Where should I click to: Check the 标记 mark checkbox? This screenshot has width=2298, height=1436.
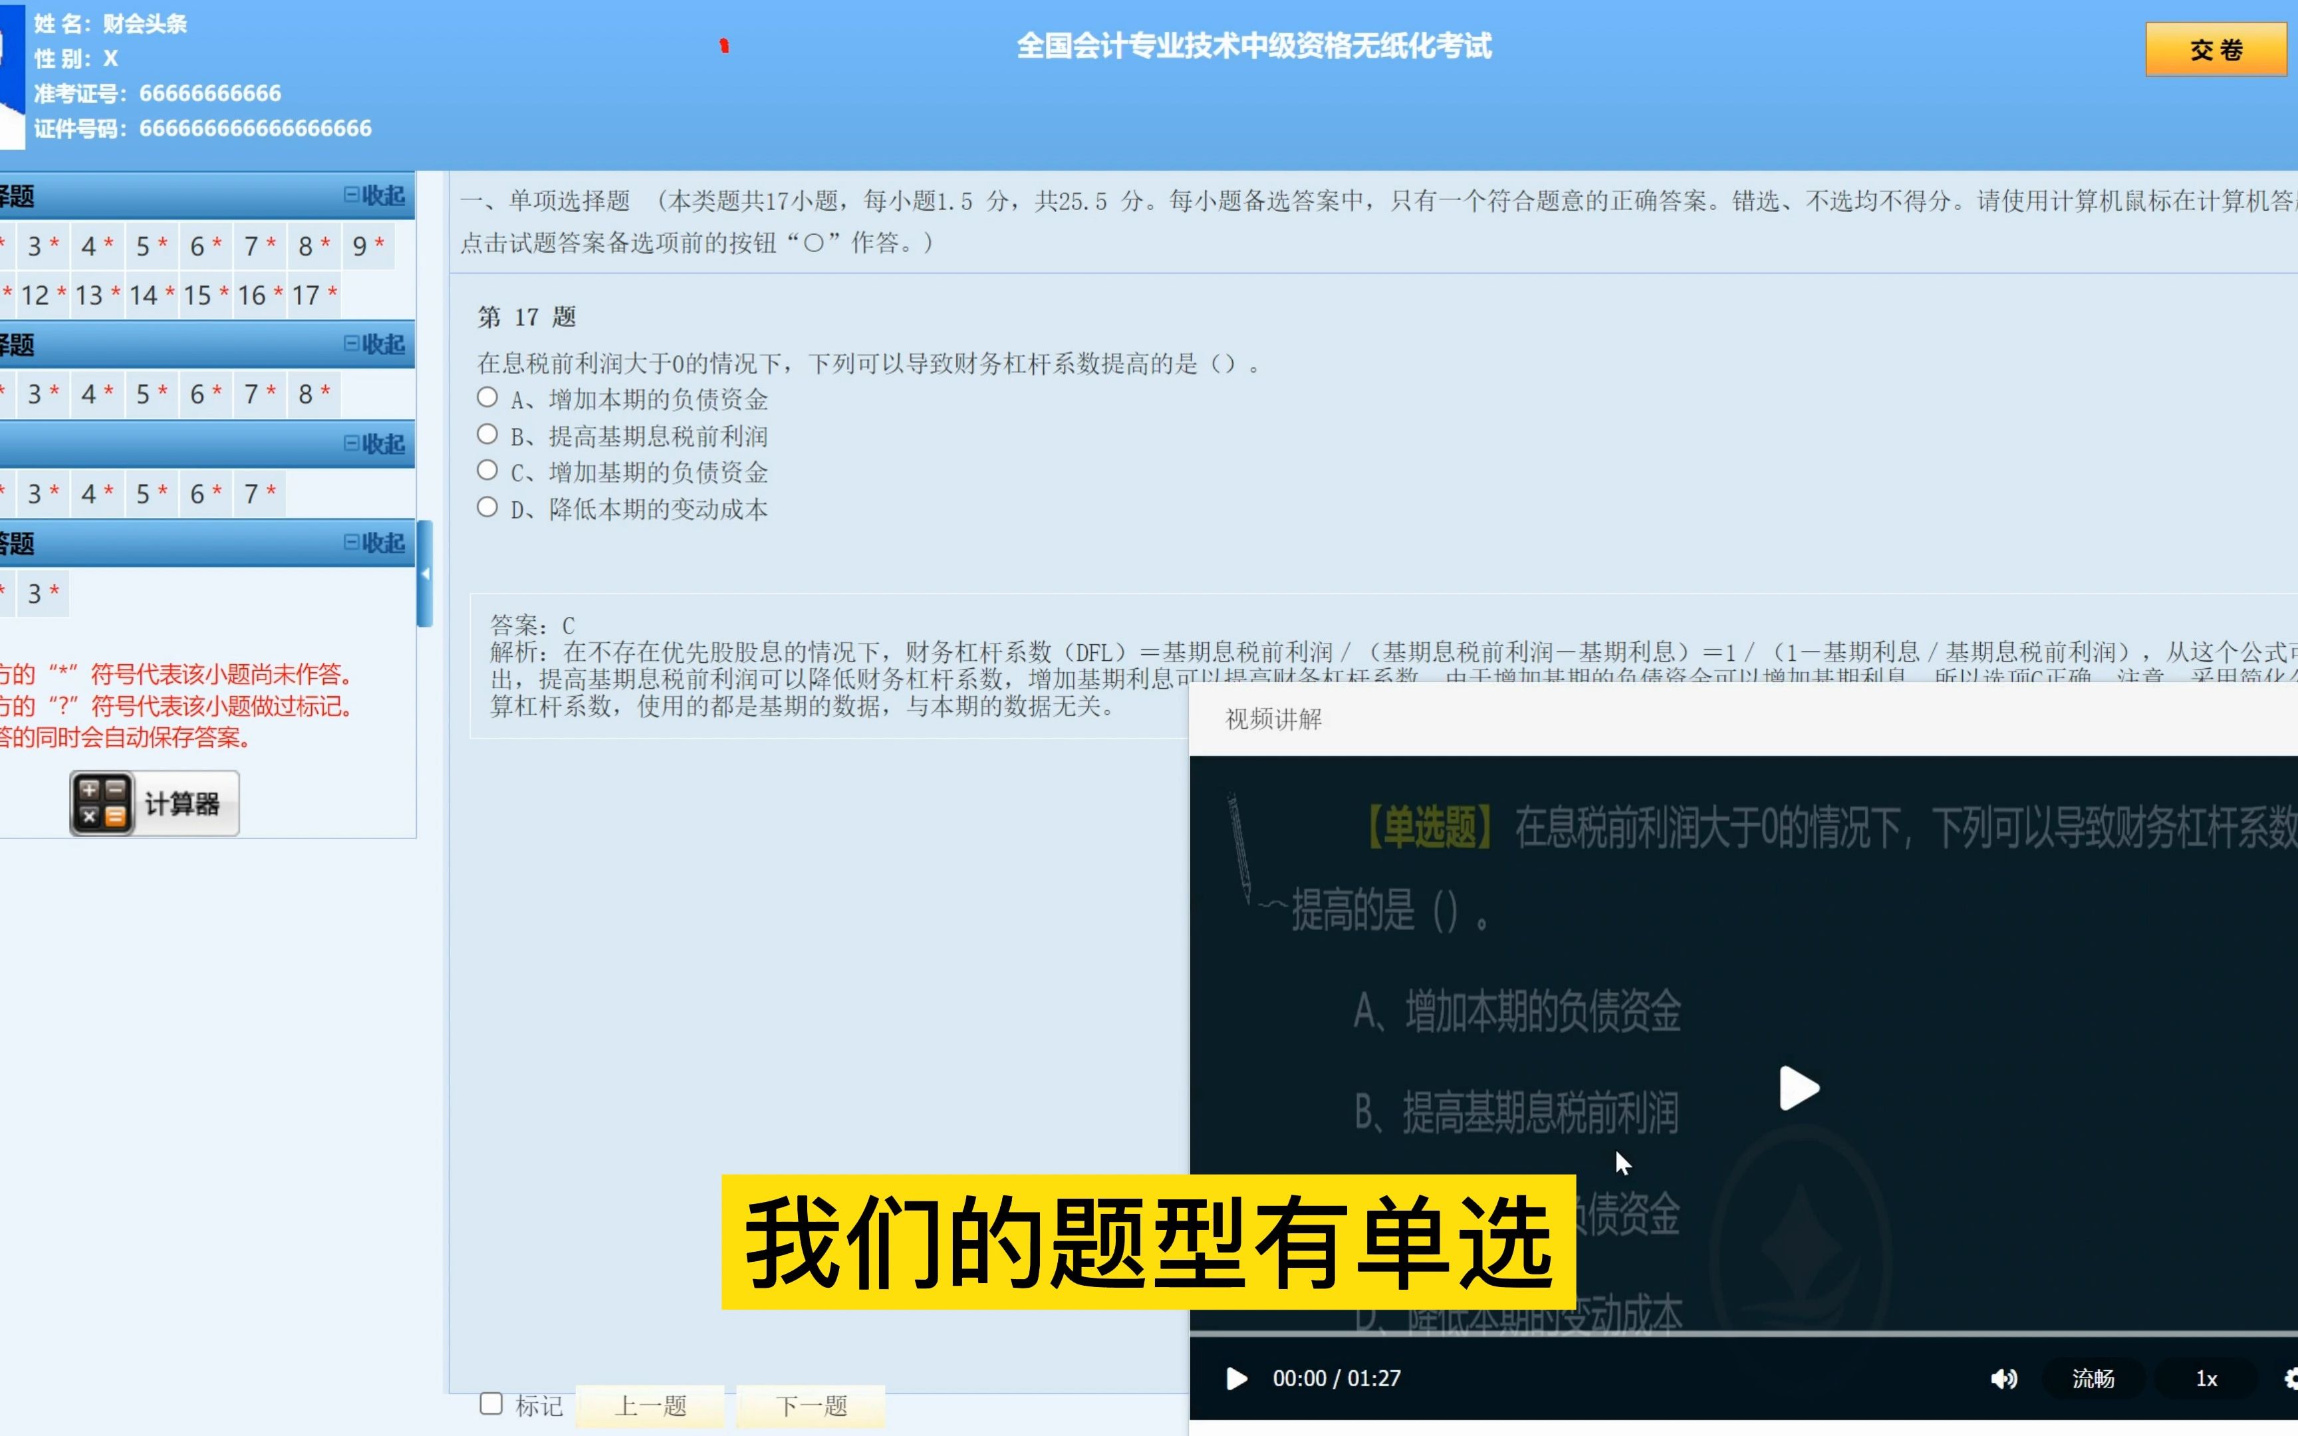click(x=491, y=1403)
